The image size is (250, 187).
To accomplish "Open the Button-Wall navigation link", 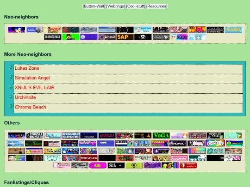I will (94, 6).
